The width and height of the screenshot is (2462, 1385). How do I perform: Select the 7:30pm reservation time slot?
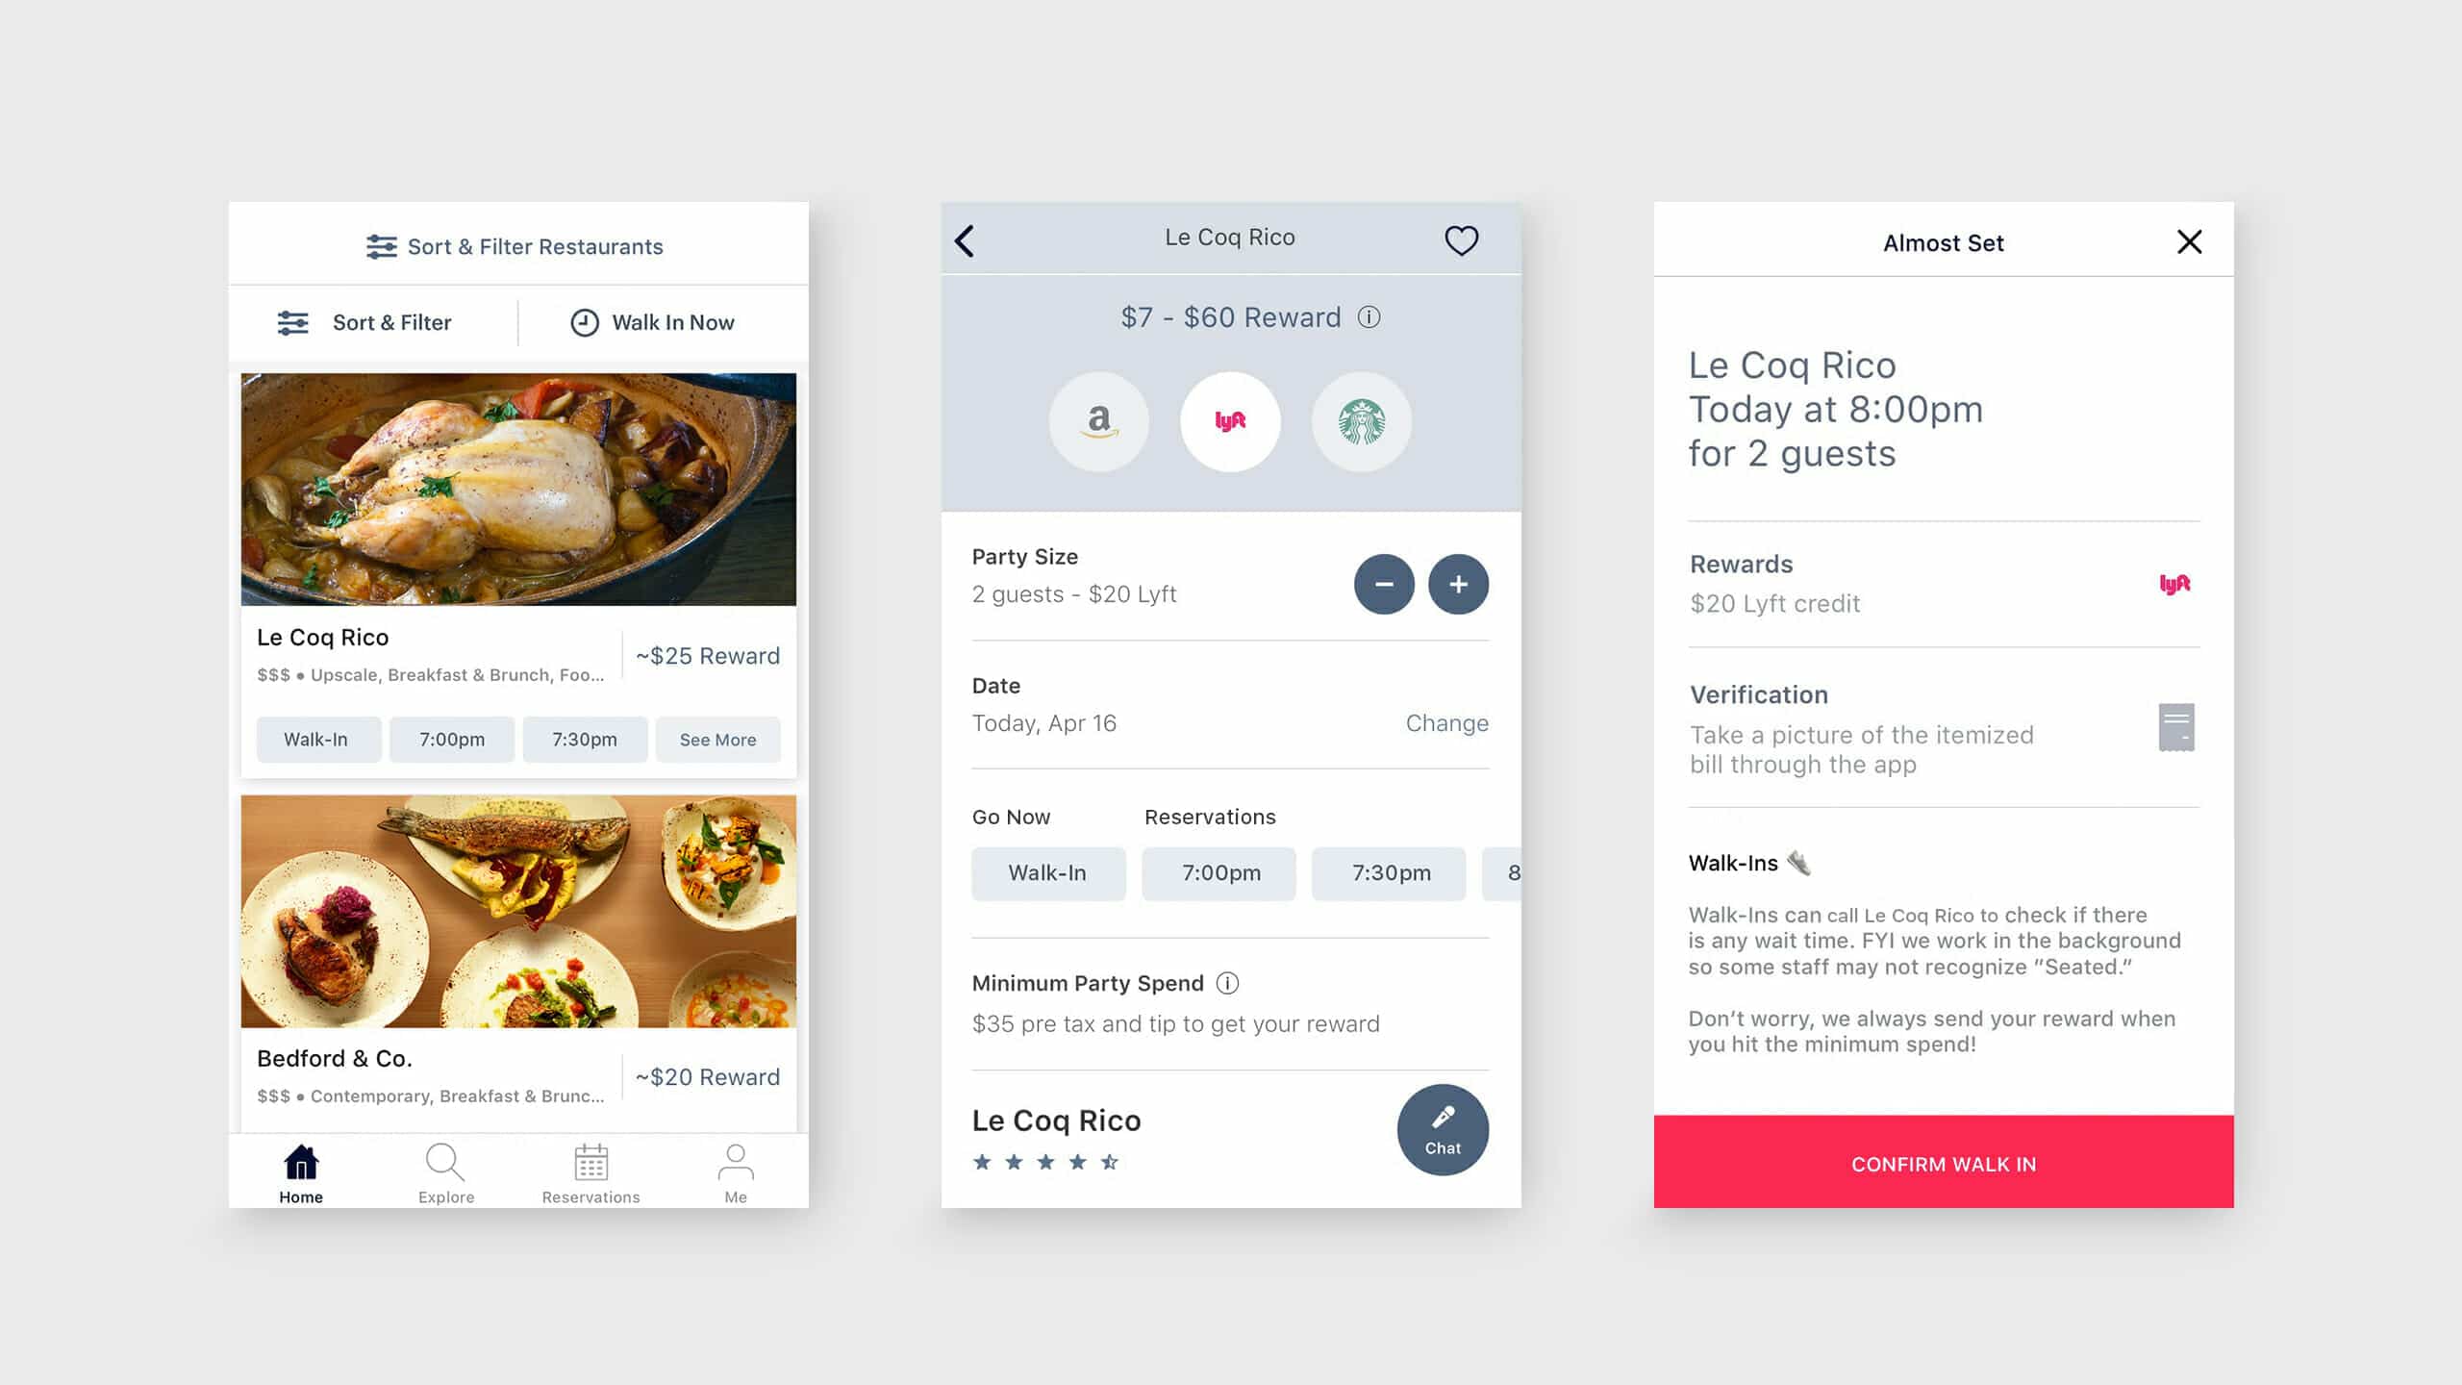[1390, 872]
